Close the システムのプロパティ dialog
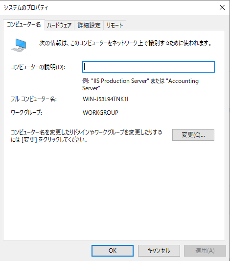This screenshot has height=261, width=230. (222, 7)
